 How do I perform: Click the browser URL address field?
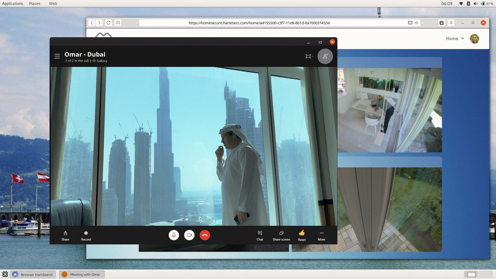click(259, 23)
